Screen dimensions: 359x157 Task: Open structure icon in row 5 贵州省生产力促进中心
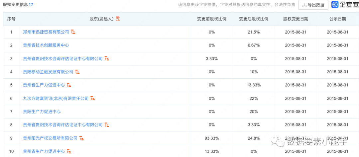[69, 85]
